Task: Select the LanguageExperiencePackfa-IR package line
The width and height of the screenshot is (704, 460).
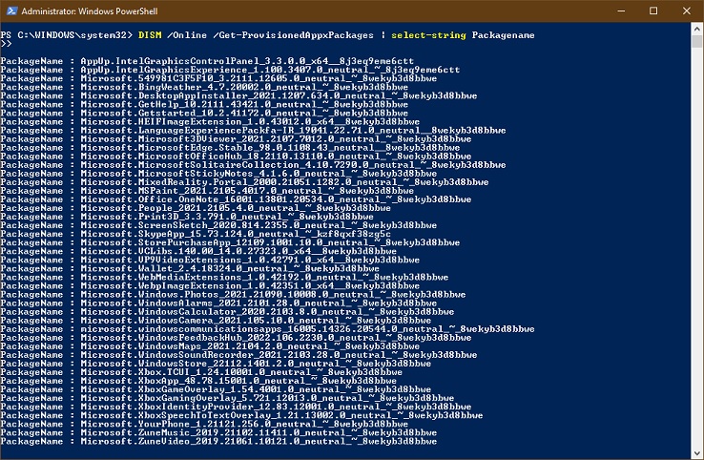Action: click(x=253, y=131)
